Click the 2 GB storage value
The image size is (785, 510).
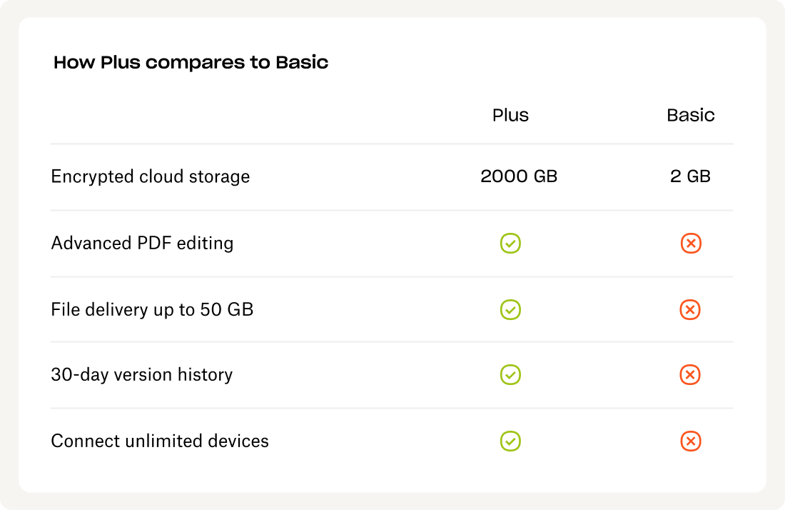[690, 176]
